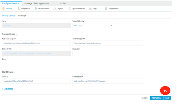Click the Objects tab icon
Viewport: 177px width, 105px height.
[55, 9]
